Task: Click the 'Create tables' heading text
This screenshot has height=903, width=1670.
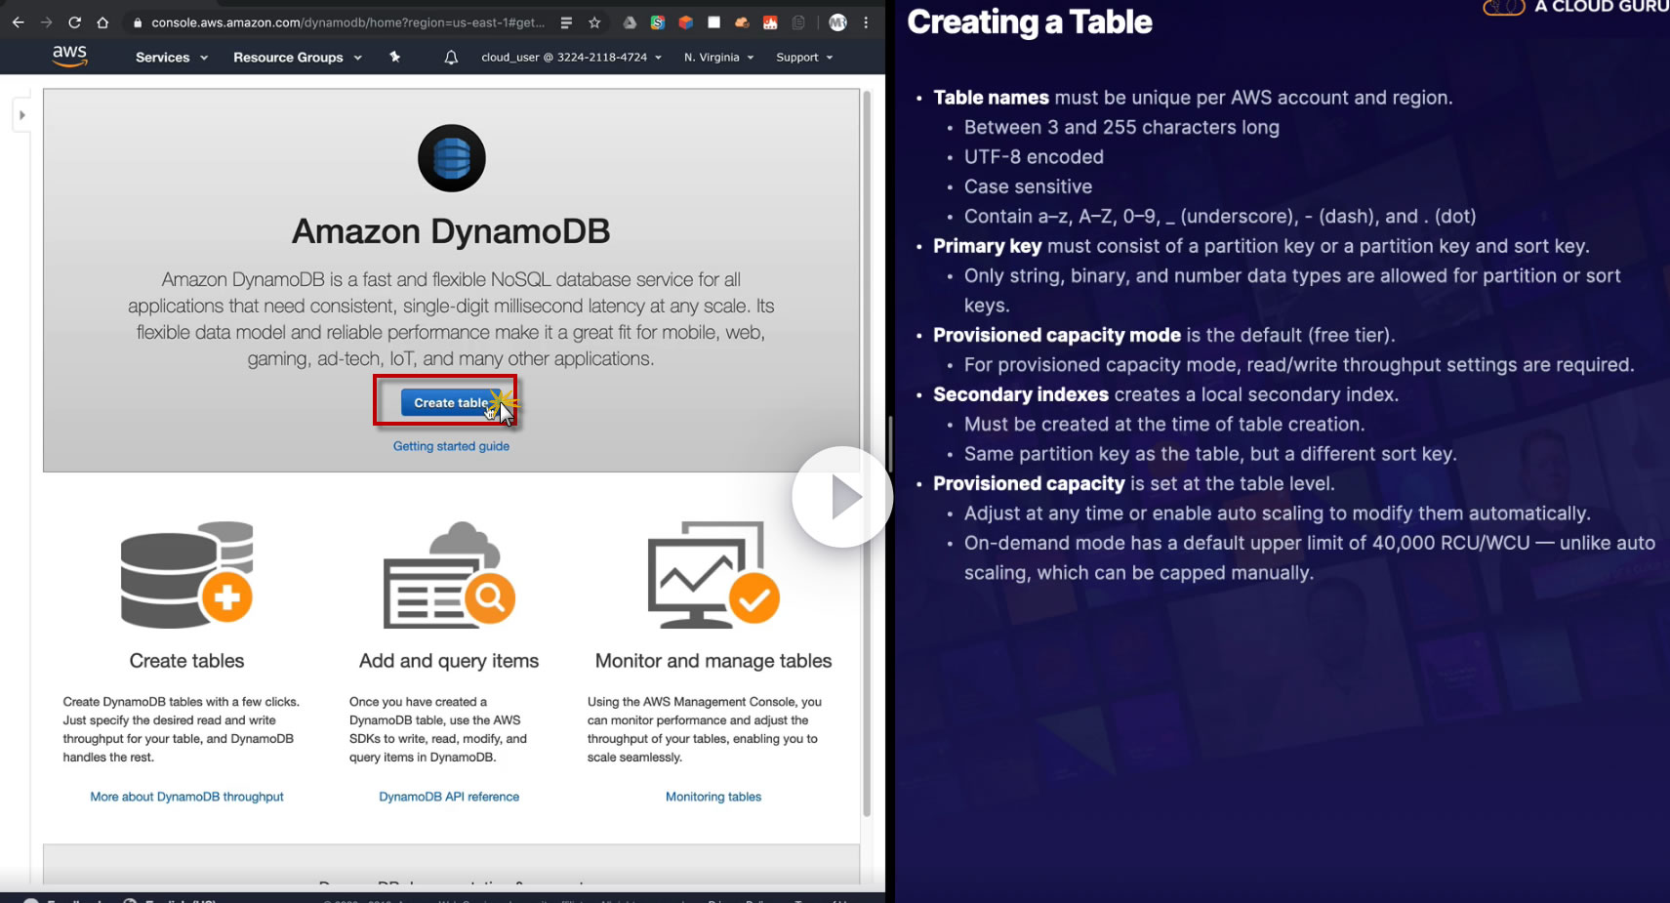Action: [186, 661]
